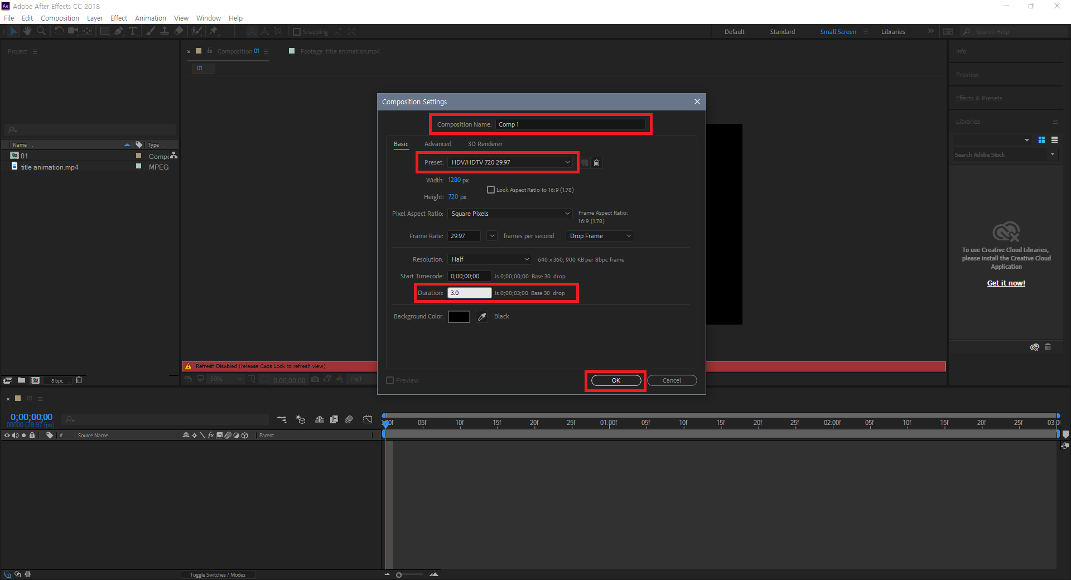1071x580 pixels.
Task: Open the Drop Frame dropdown
Action: [x=600, y=236]
